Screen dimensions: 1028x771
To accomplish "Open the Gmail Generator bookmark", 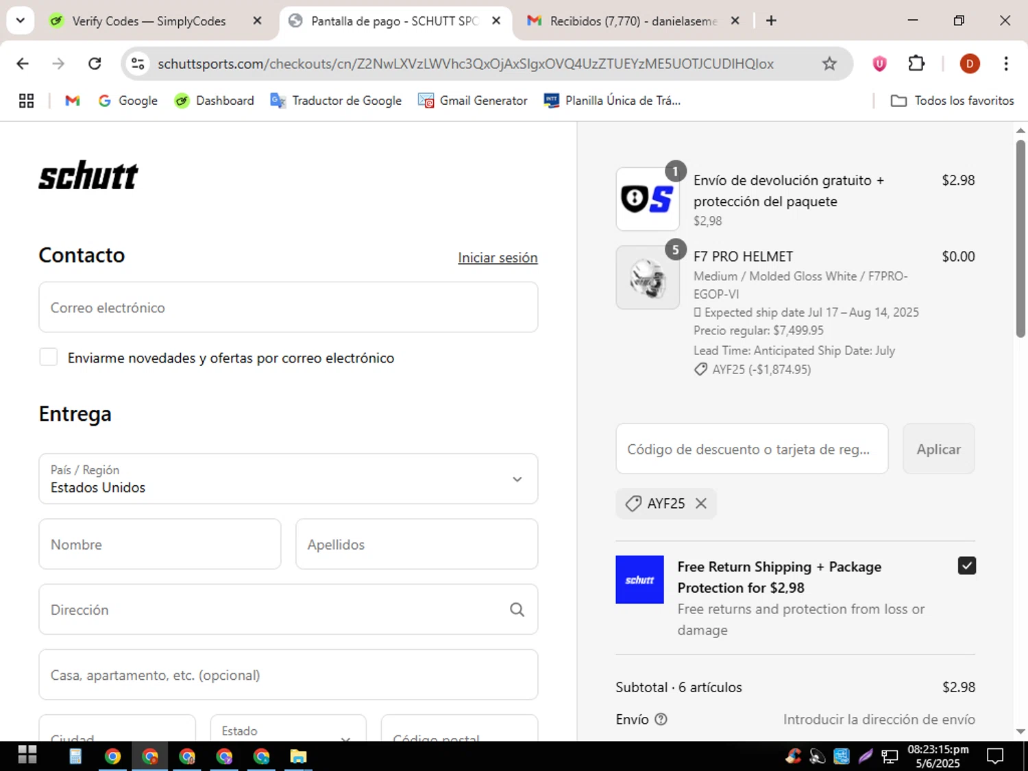I will [473, 101].
